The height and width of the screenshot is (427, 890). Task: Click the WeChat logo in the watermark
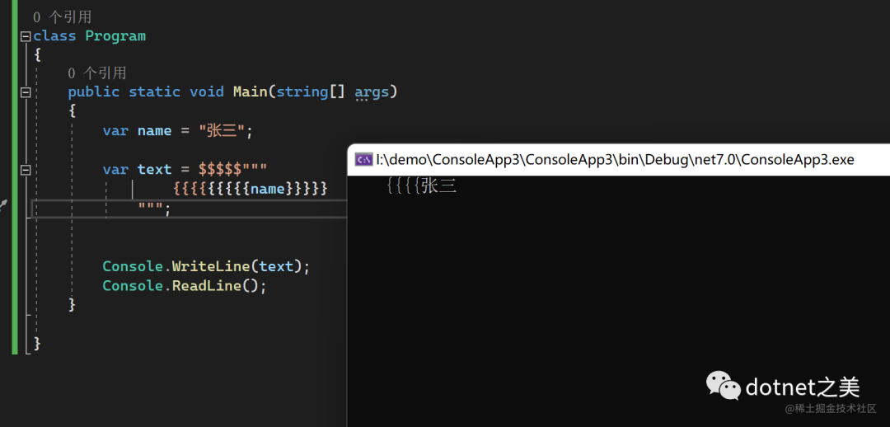coord(722,385)
